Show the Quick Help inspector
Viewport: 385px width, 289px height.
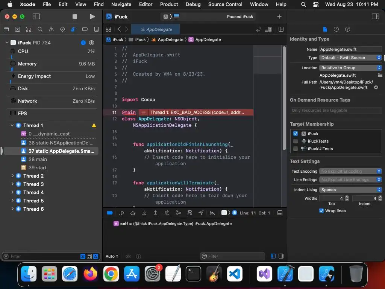(x=347, y=29)
